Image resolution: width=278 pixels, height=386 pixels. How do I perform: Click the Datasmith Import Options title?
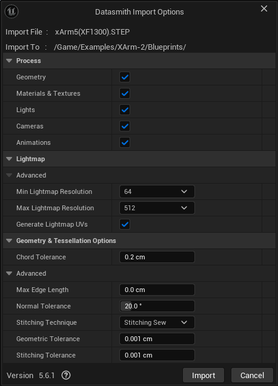tap(139, 12)
